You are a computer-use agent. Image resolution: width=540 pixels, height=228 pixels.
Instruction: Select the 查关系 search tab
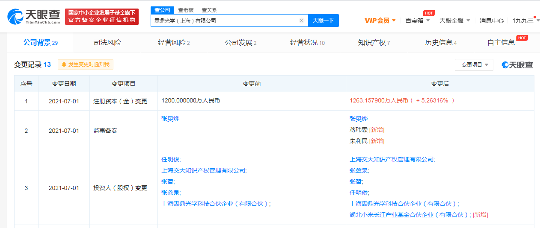coord(209,10)
